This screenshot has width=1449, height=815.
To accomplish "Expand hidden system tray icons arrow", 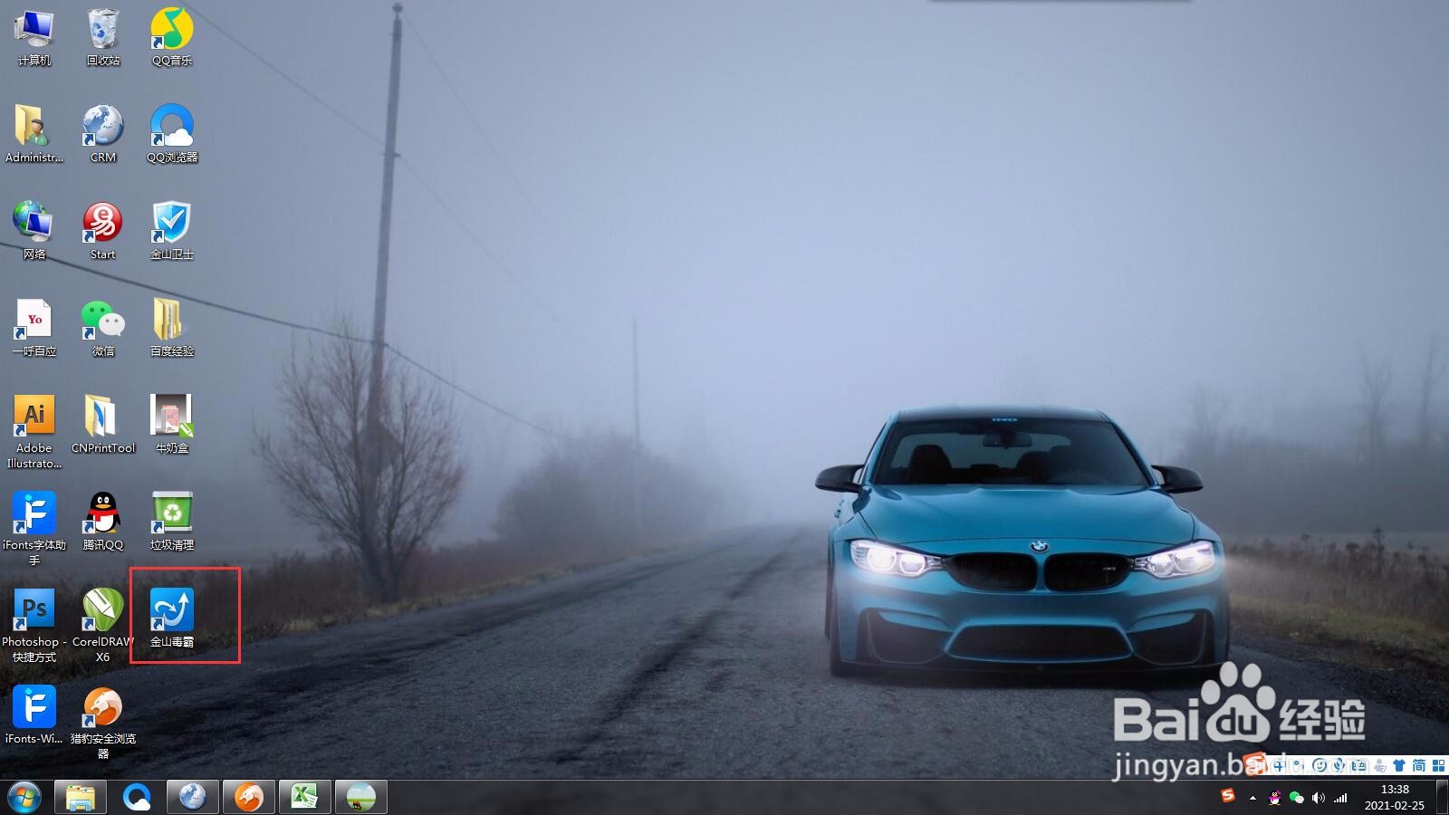I will (x=1252, y=798).
